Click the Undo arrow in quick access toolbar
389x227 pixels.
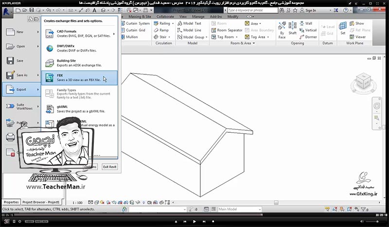[x=48, y=10]
